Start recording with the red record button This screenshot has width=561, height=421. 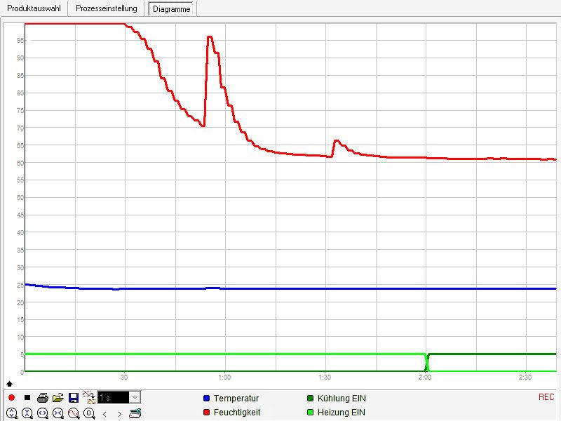[x=12, y=398]
